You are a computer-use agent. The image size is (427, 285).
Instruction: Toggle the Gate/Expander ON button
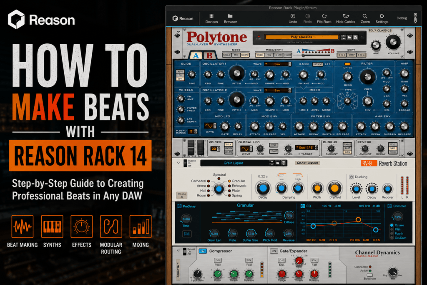(x=274, y=251)
